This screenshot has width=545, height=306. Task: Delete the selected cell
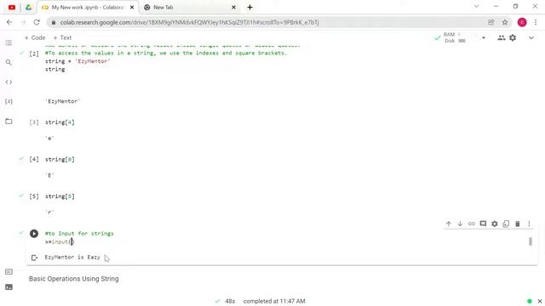tap(517, 224)
